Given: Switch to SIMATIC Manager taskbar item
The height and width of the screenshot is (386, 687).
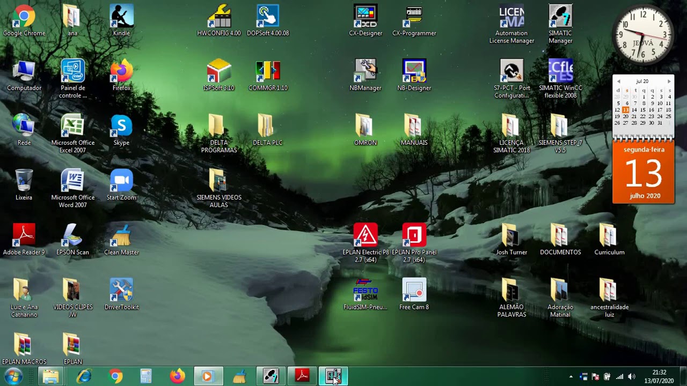Looking at the screenshot, I should coord(271,376).
